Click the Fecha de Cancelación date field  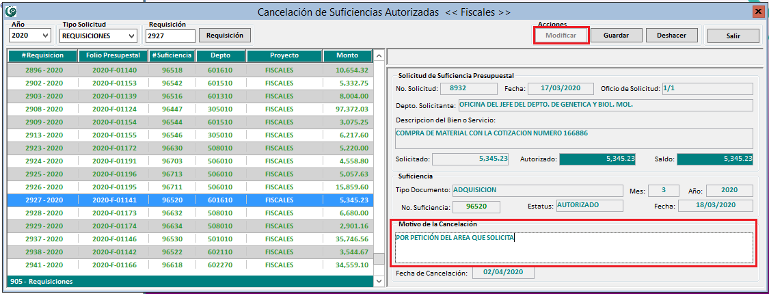[x=502, y=272]
